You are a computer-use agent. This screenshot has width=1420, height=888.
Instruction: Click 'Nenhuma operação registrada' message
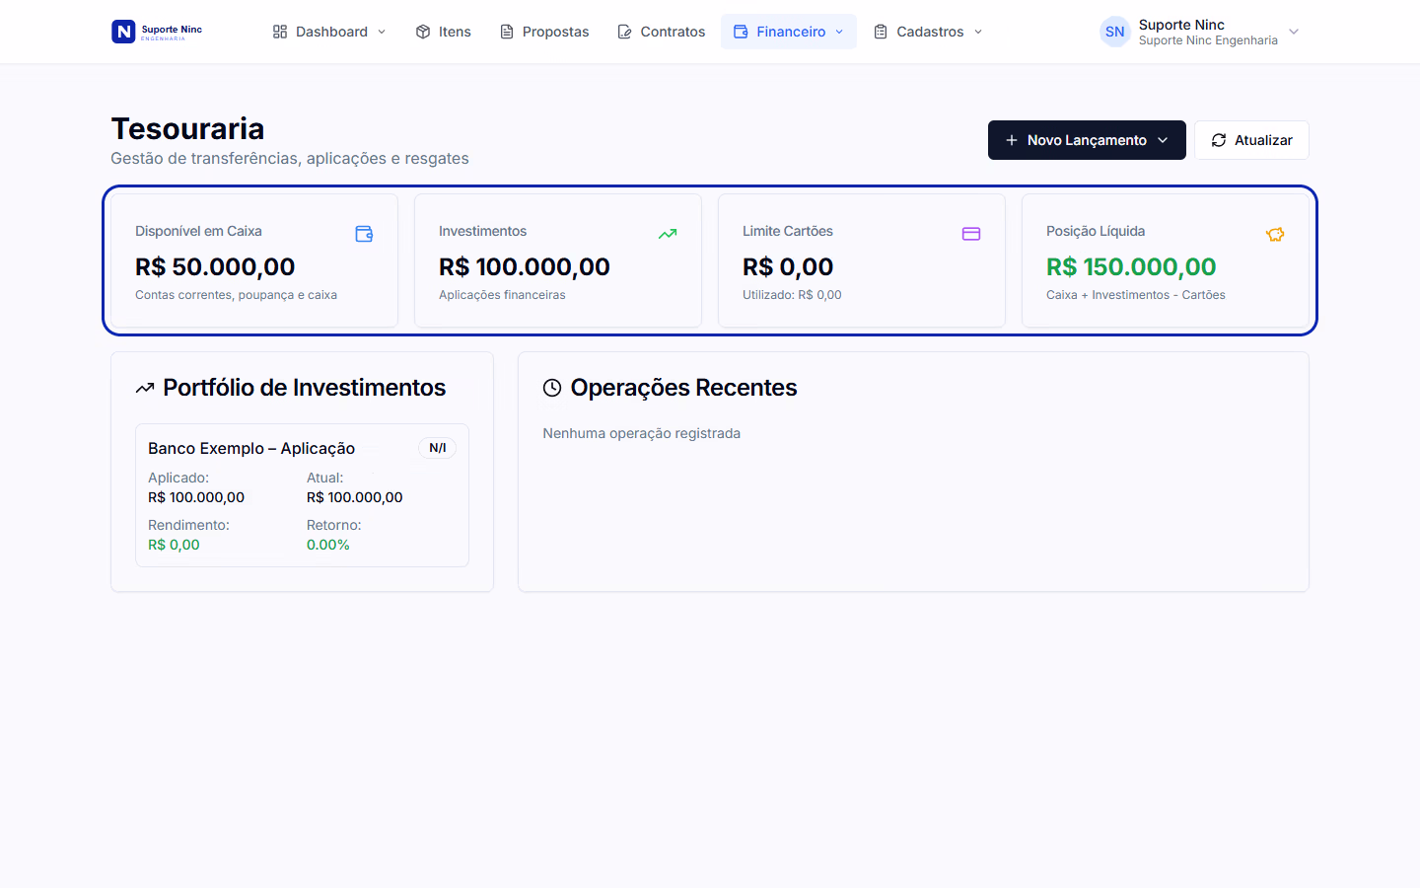[641, 433]
